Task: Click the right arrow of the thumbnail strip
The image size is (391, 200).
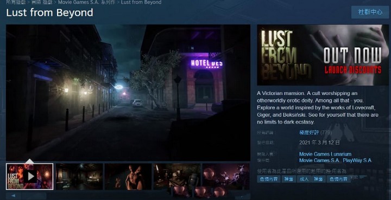Action: (x=243, y=197)
